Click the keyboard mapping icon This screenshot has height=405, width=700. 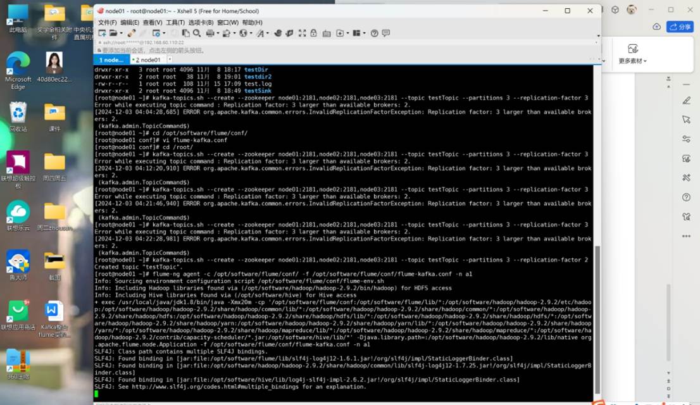327,33
